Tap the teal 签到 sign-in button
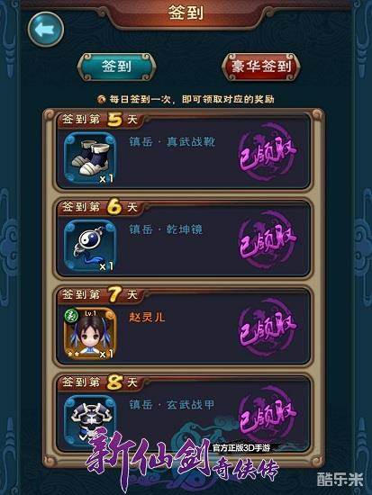This screenshot has height=495, width=372. coord(117,67)
